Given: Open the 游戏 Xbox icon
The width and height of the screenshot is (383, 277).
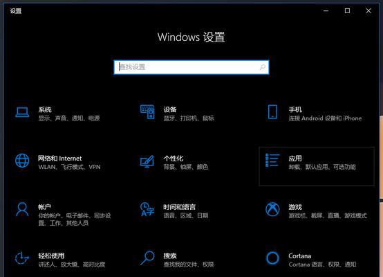Looking at the screenshot, I should point(272,209).
